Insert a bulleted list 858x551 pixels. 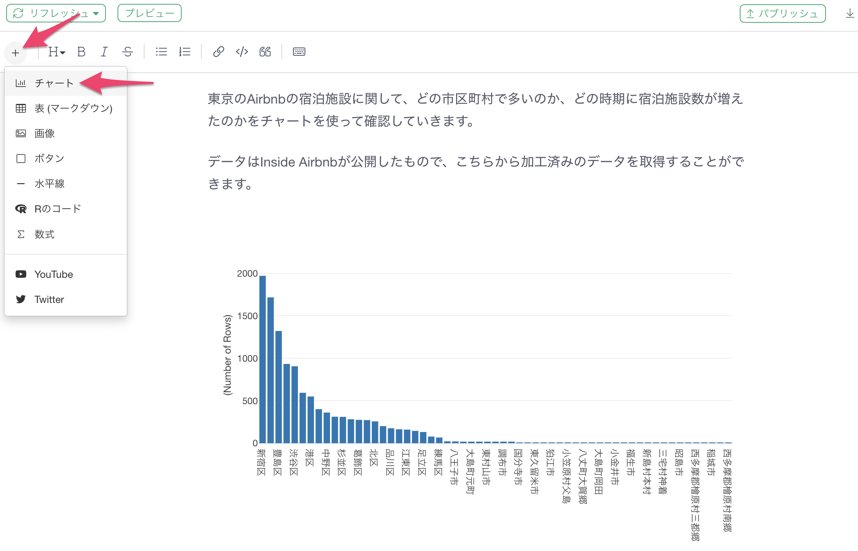point(161,52)
